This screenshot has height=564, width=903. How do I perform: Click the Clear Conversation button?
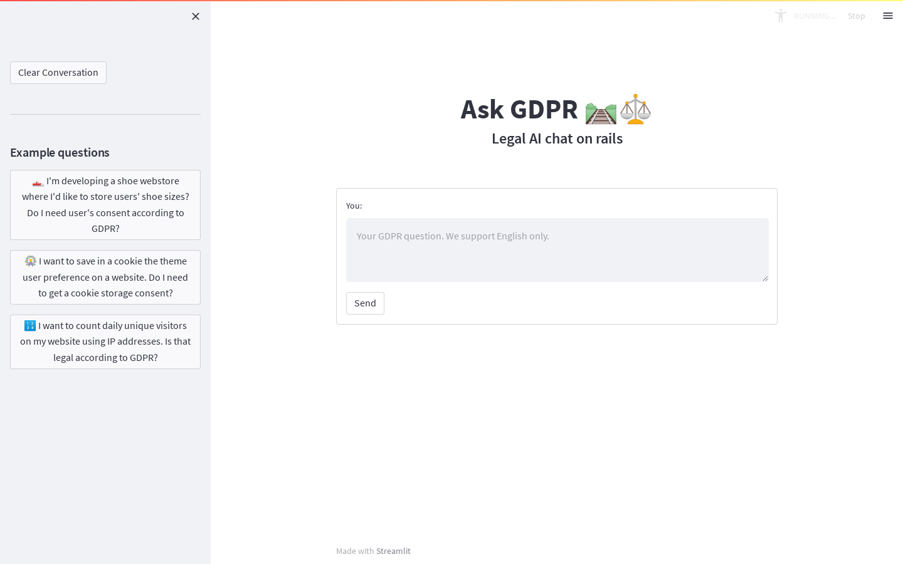tap(58, 73)
